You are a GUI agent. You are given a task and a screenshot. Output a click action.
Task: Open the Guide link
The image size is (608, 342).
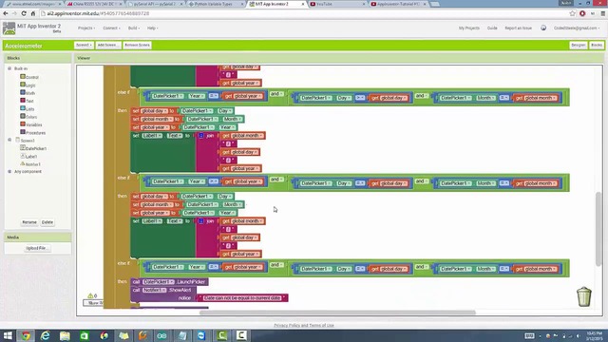(x=492, y=28)
